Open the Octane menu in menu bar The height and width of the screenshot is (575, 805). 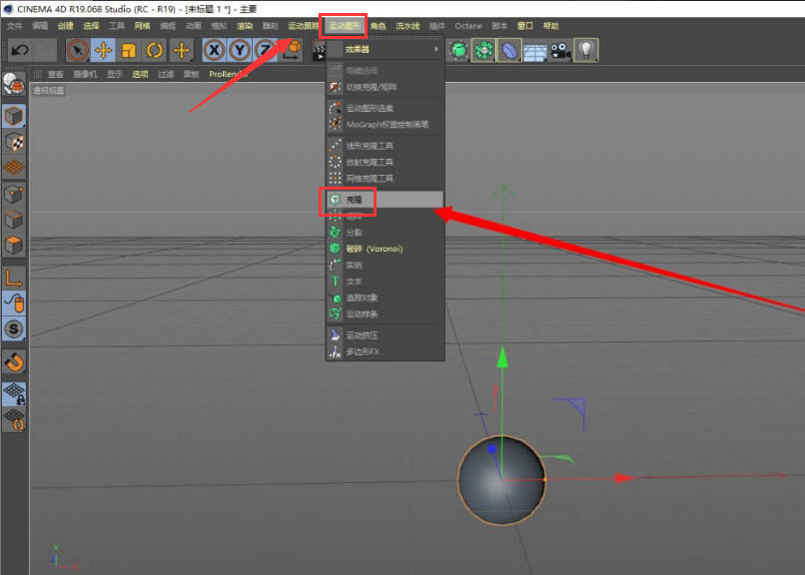[x=468, y=25]
